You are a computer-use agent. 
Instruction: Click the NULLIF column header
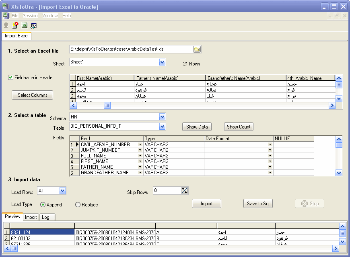294,139
